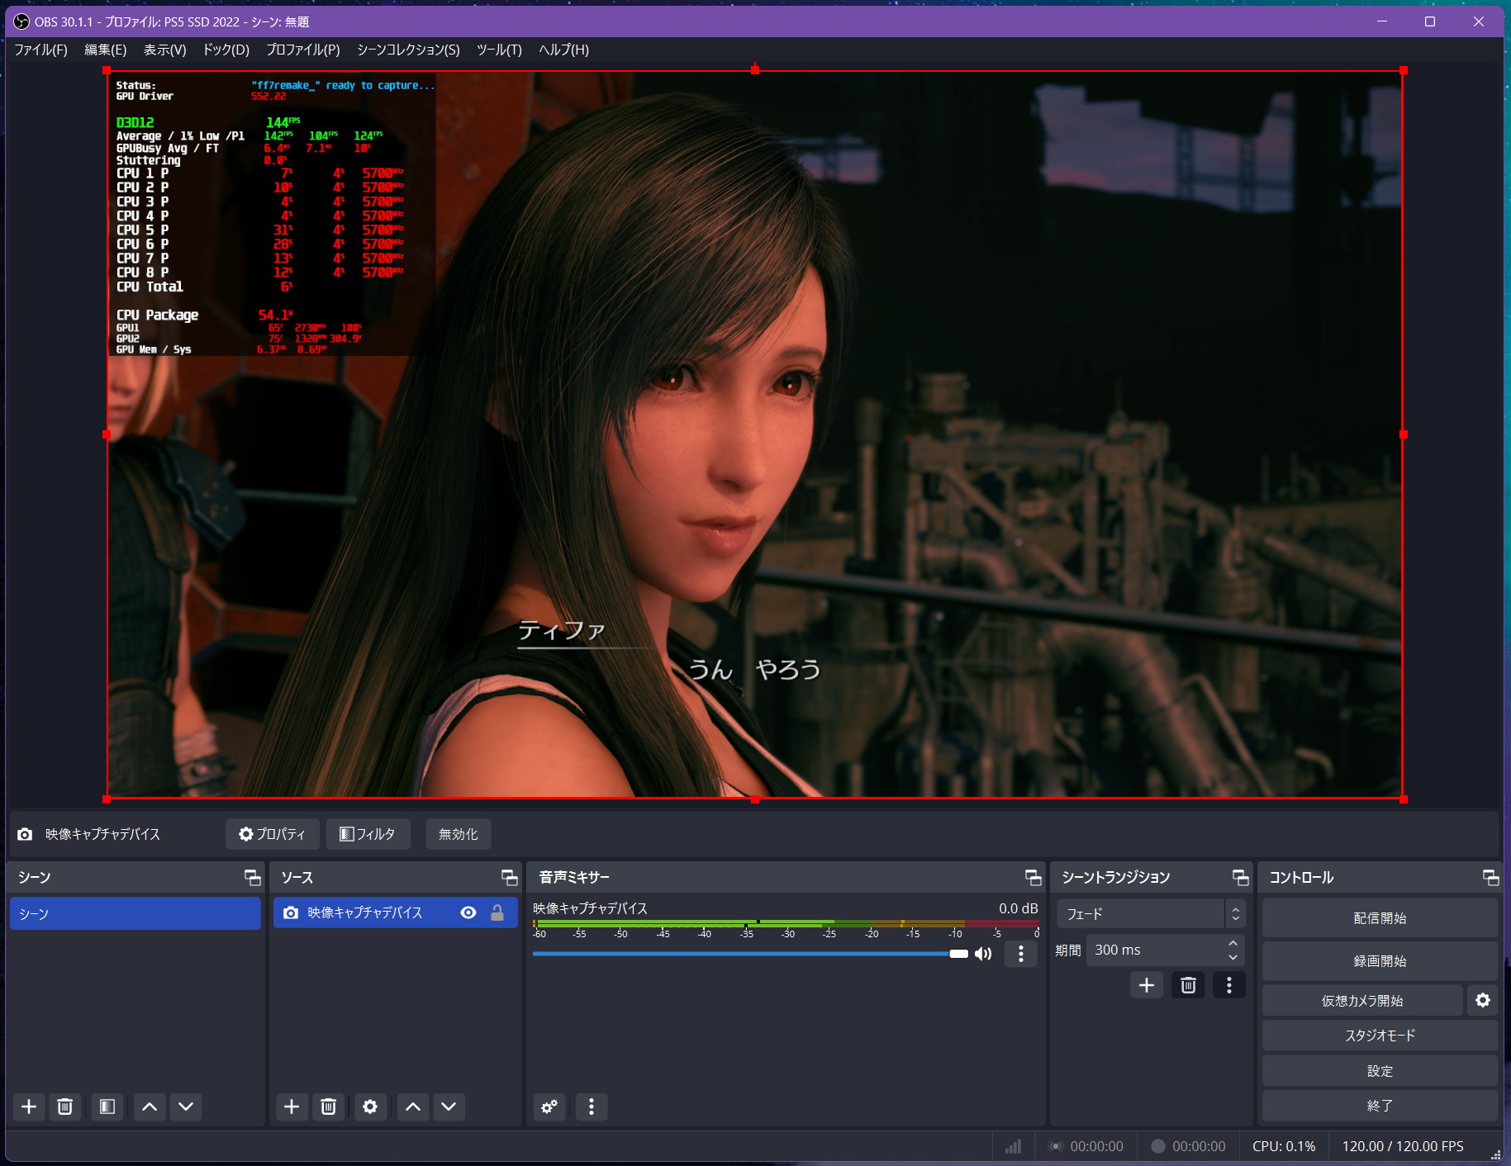Remove selected source using trash icon
1511x1166 pixels.
[x=328, y=1107]
